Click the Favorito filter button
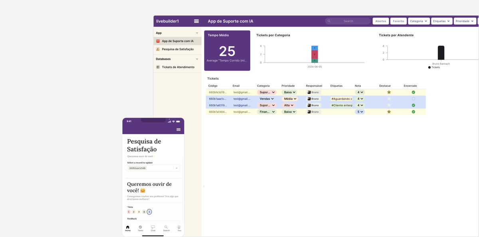479x237 pixels. pyautogui.click(x=398, y=21)
